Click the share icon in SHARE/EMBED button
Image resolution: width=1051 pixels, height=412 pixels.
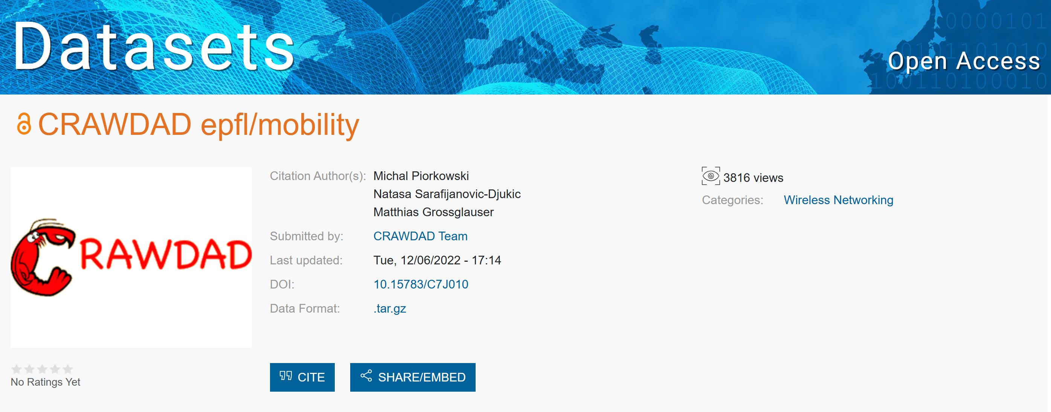[366, 376]
